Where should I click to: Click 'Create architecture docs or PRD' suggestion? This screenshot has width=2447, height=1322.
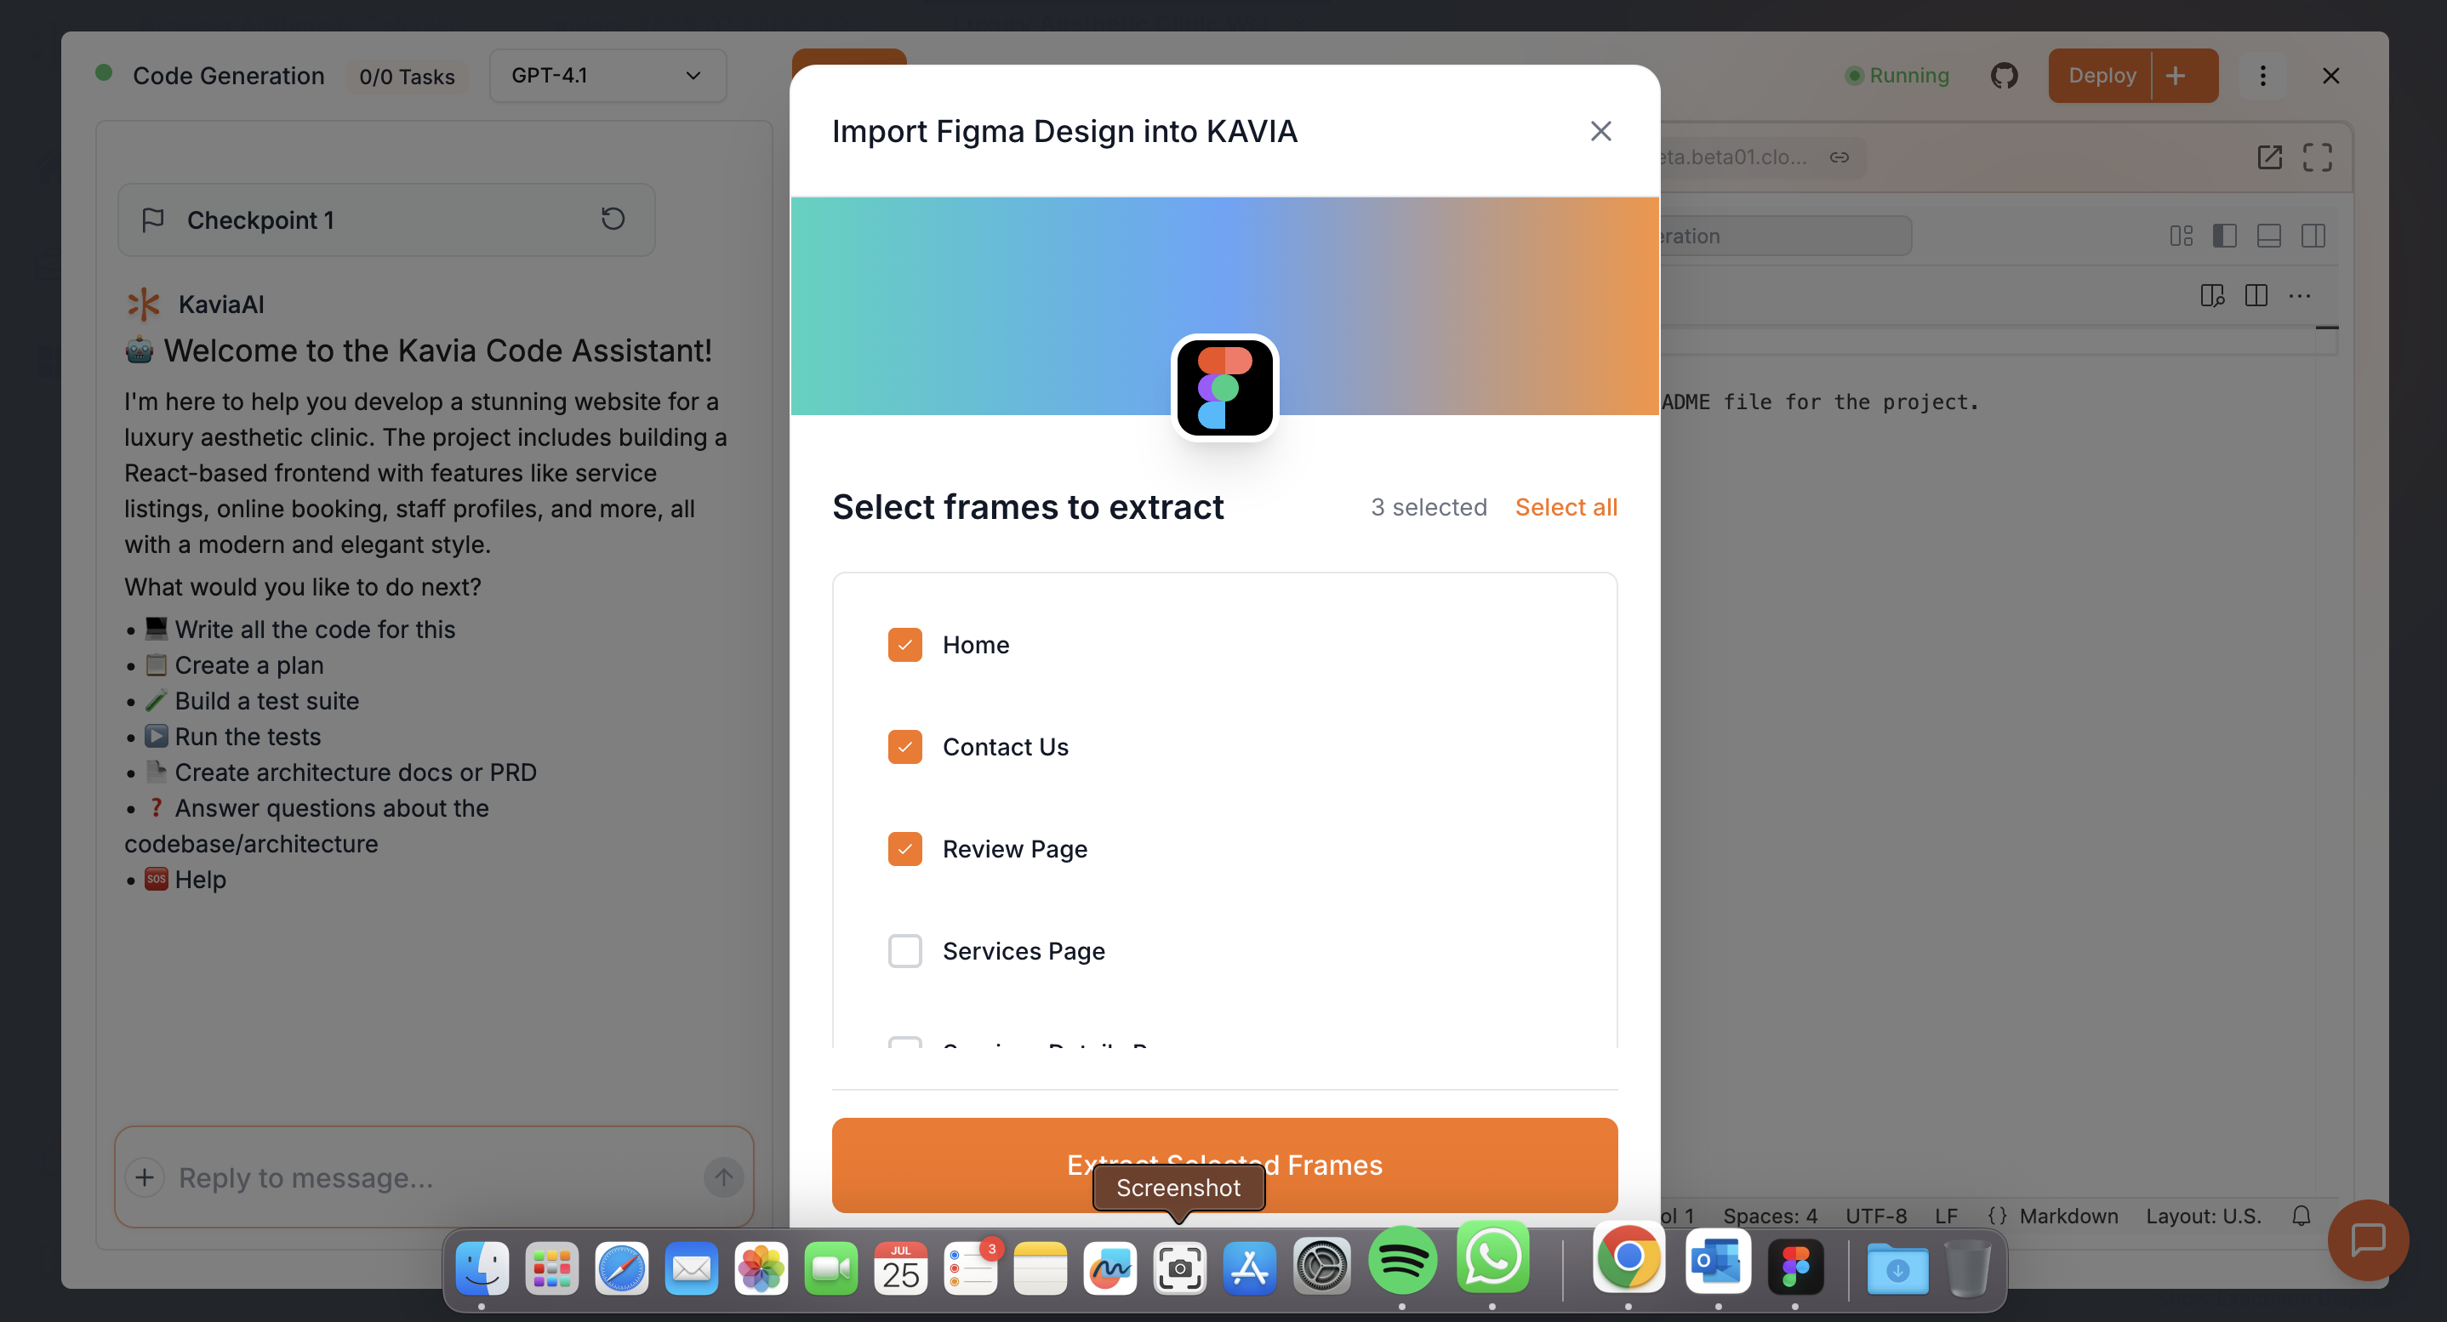356,772
